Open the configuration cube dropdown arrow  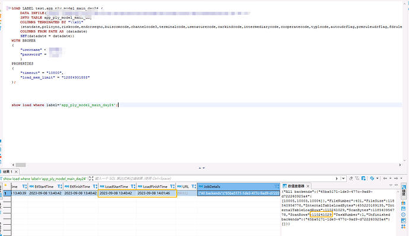[x=377, y=179]
